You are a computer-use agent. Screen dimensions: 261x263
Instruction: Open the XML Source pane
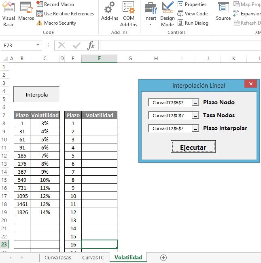[223, 11]
